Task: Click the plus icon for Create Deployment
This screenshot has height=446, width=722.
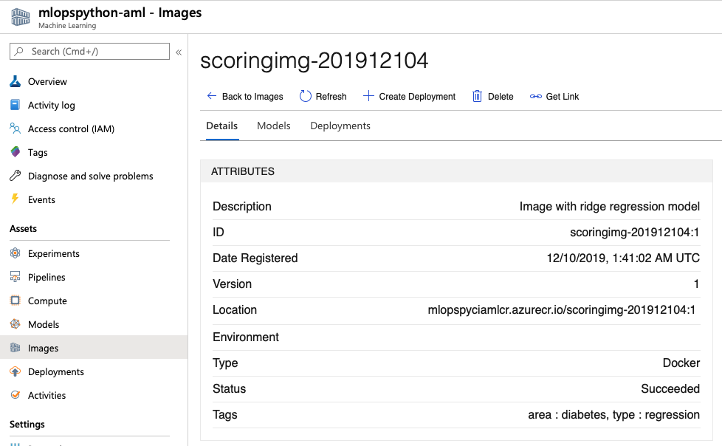Action: point(368,96)
